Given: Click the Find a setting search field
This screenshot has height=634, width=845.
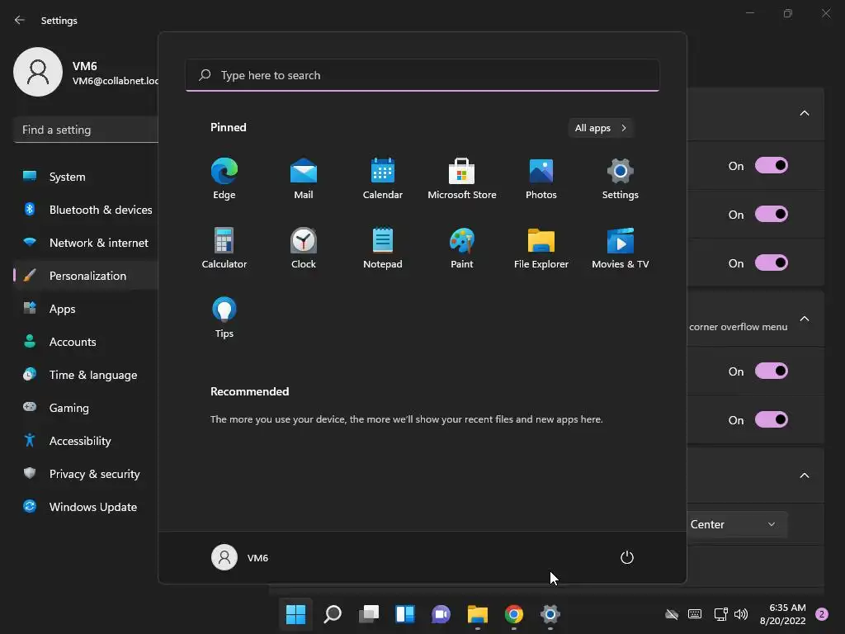Looking at the screenshot, I should pos(86,130).
